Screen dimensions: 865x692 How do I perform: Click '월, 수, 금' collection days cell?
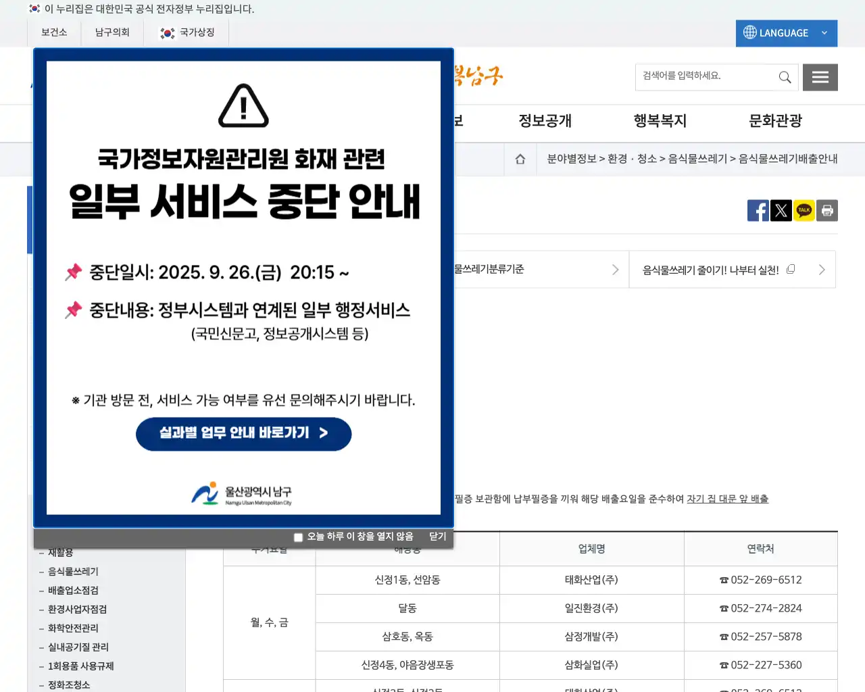pos(269,622)
